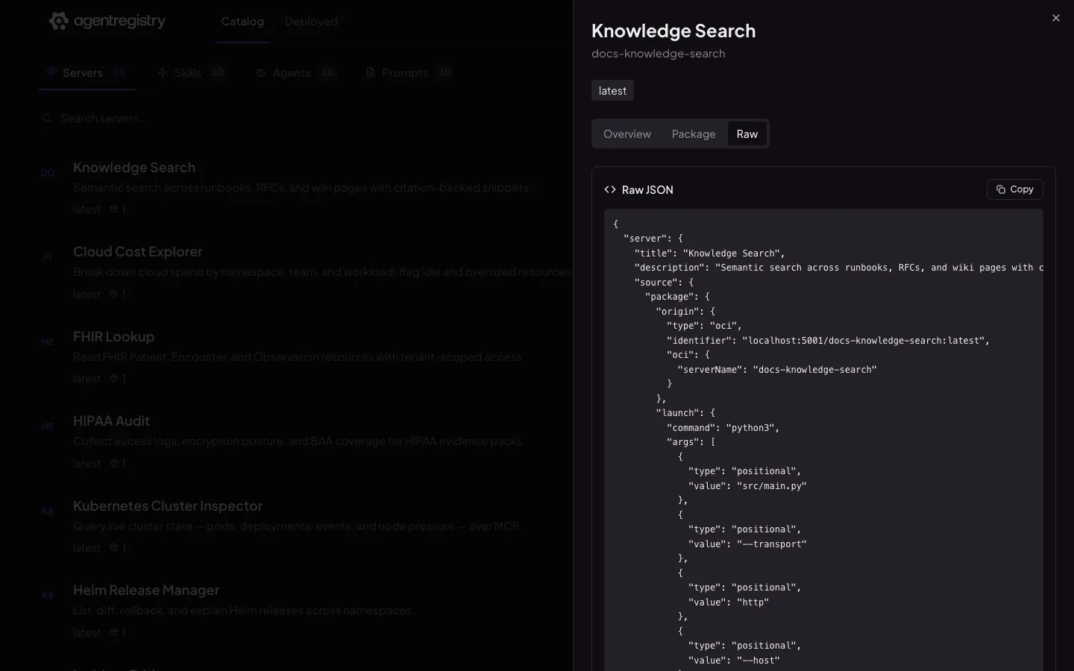
Task: Select the Prompts category tab
Action: tap(409, 72)
